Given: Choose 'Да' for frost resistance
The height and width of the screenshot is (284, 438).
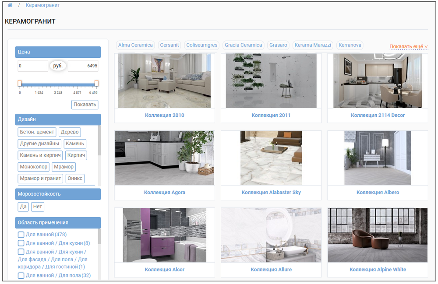Looking at the screenshot, I should [23, 207].
